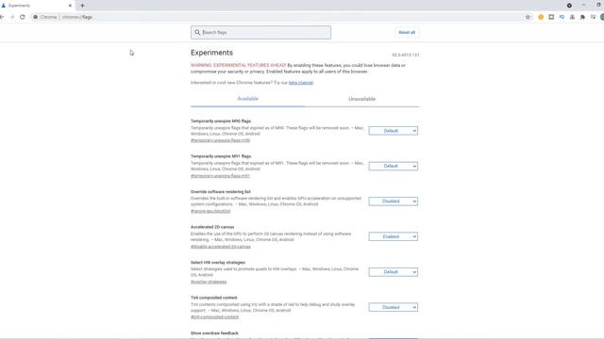
Task: Click the round dark icon in the title bar
Action: (569, 6)
